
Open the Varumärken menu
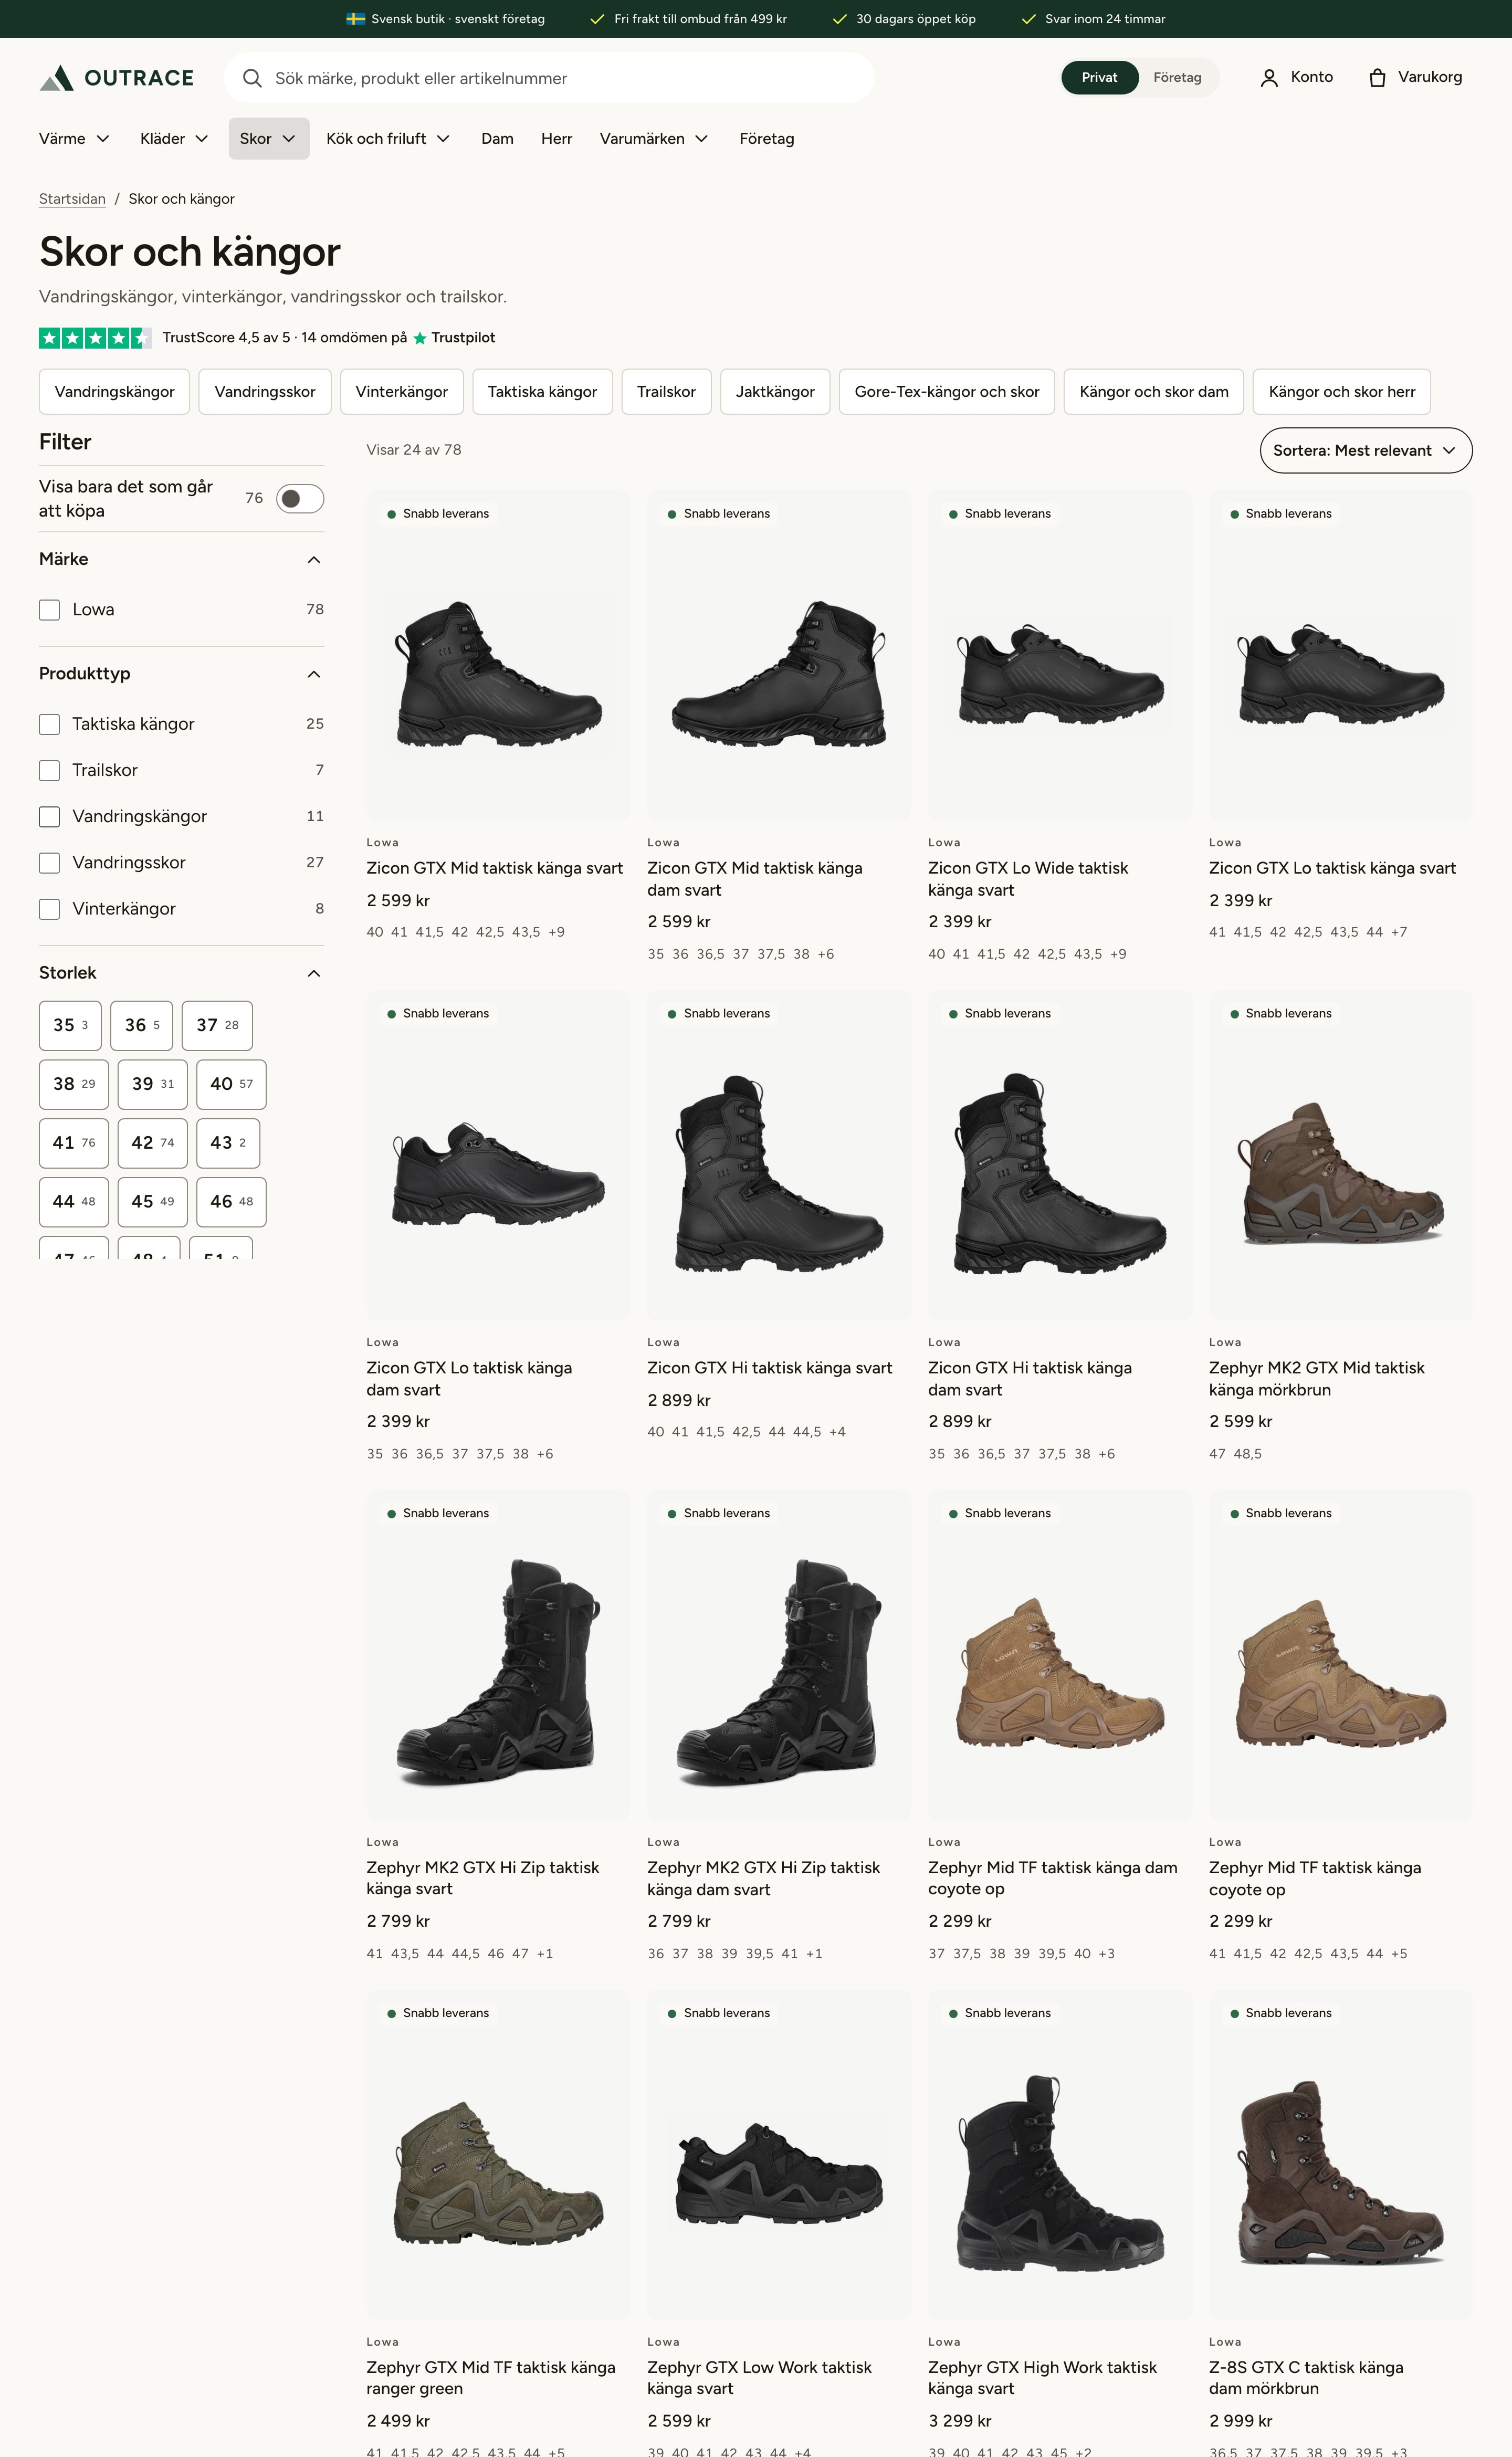coord(654,139)
